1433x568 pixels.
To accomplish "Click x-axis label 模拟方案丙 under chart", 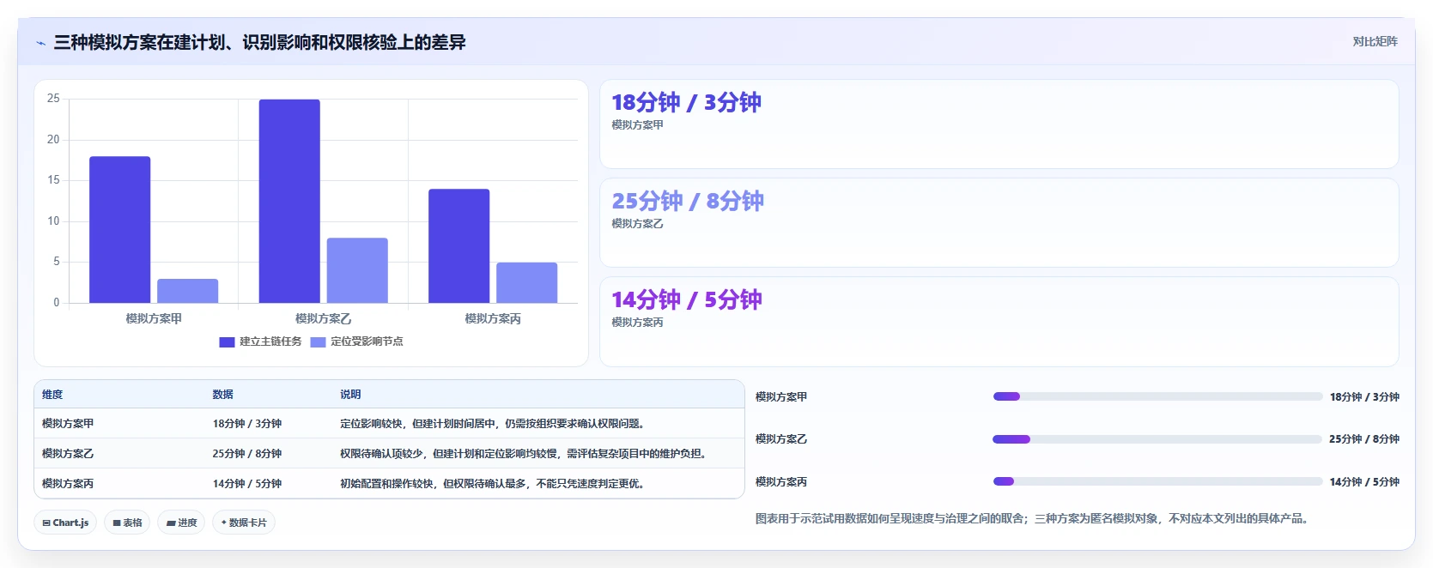I will pyautogui.click(x=493, y=318).
